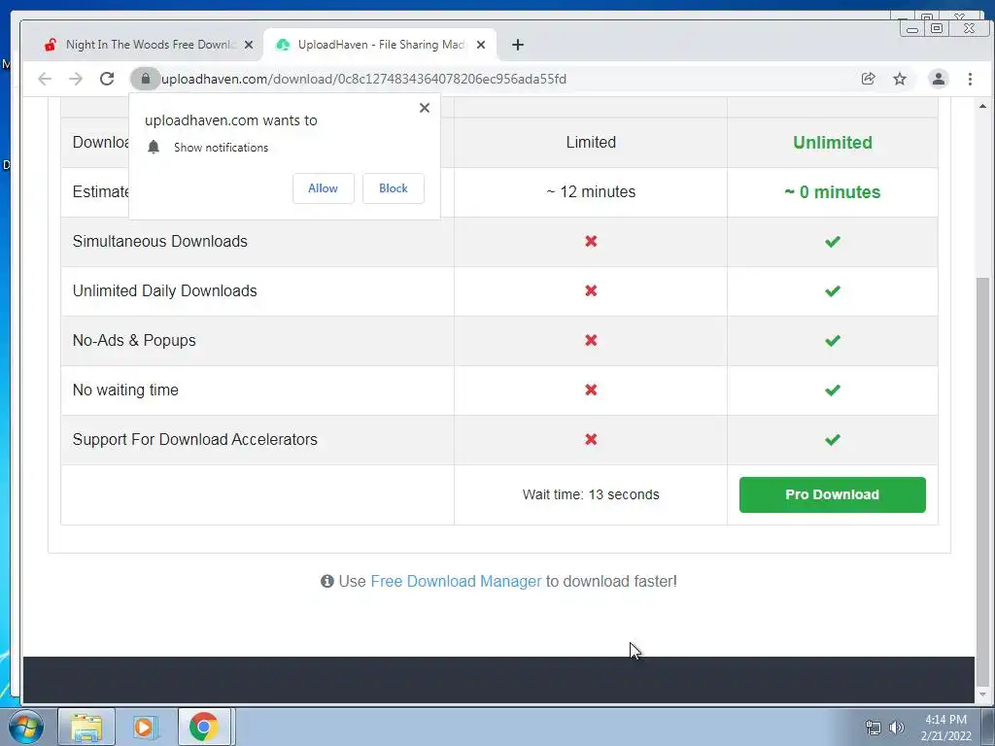Go back using the browser back arrow

[45, 79]
